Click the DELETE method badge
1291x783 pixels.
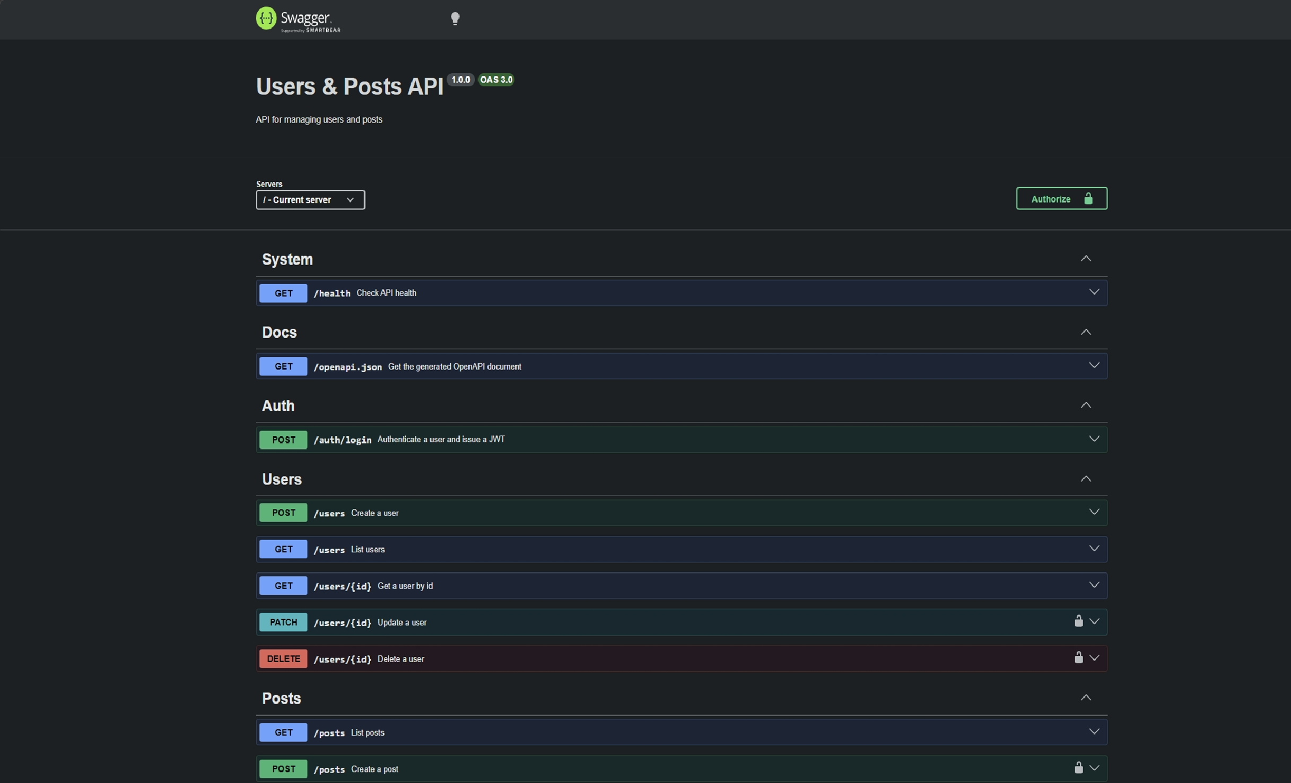(x=283, y=659)
